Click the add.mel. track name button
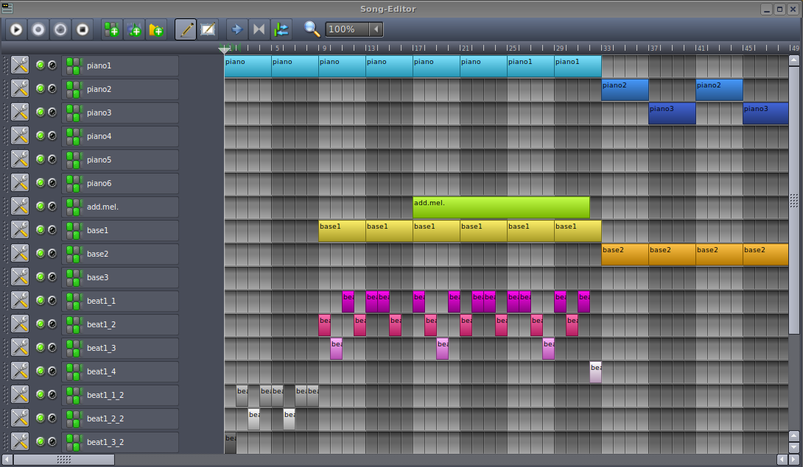Screen dimensions: 803x467 point(120,207)
